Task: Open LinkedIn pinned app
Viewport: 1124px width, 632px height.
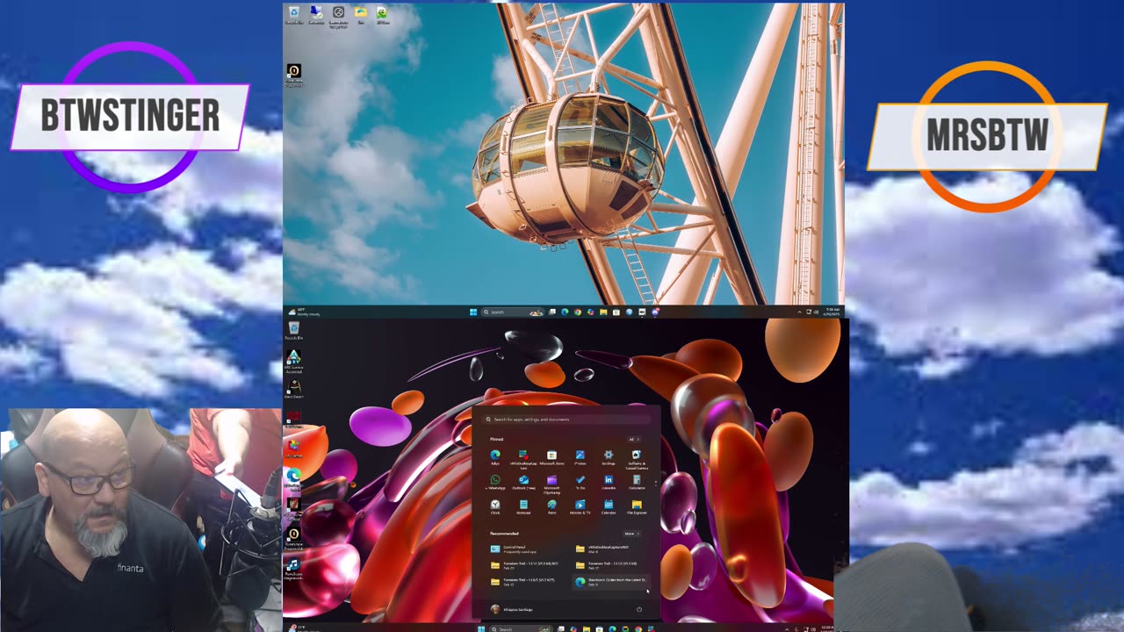Action: (x=609, y=482)
